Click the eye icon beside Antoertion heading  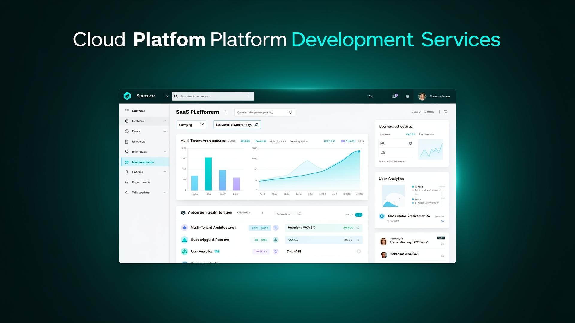click(x=183, y=213)
